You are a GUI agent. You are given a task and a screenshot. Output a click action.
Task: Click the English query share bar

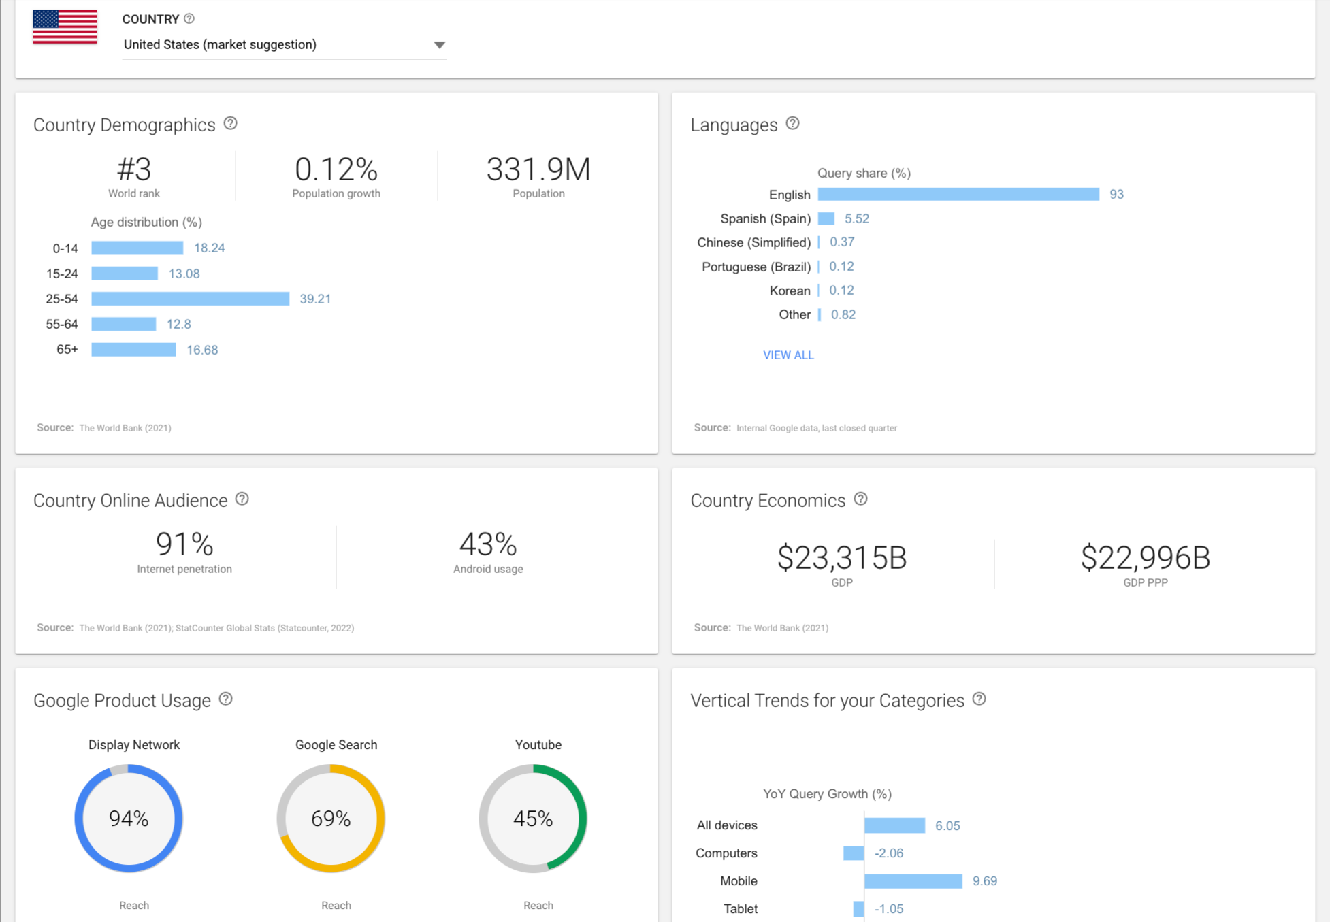[958, 195]
